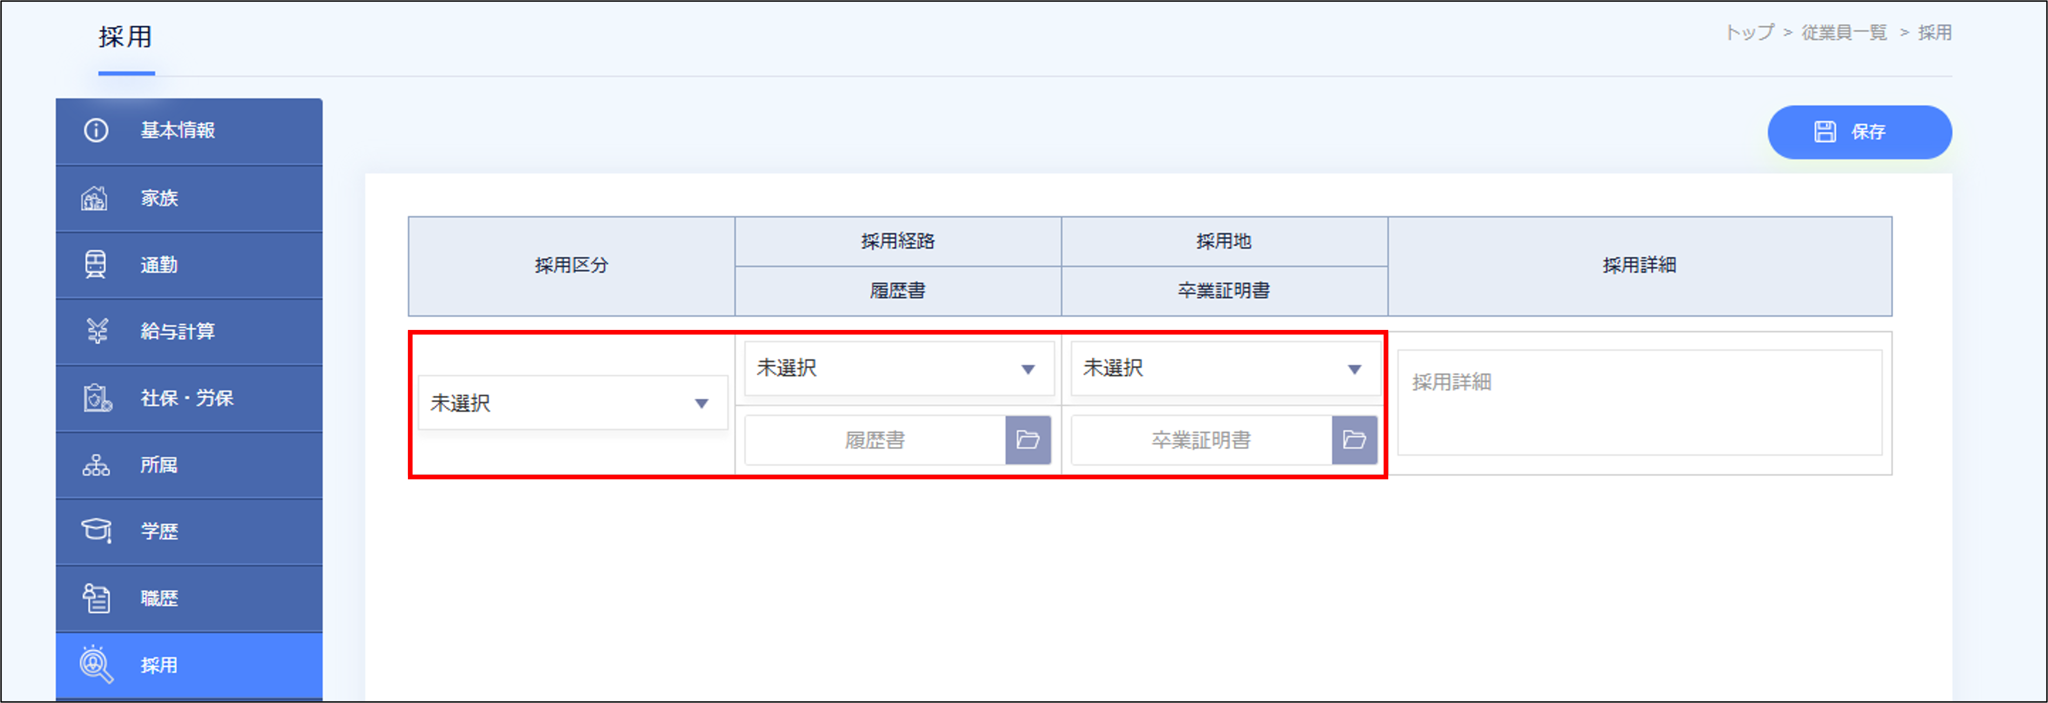
Task: Go to 所属 section
Action: (x=189, y=465)
